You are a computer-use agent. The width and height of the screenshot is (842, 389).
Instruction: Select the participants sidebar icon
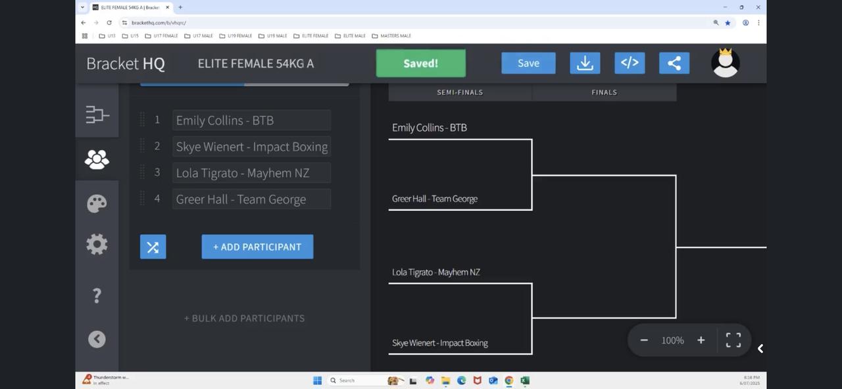click(97, 159)
